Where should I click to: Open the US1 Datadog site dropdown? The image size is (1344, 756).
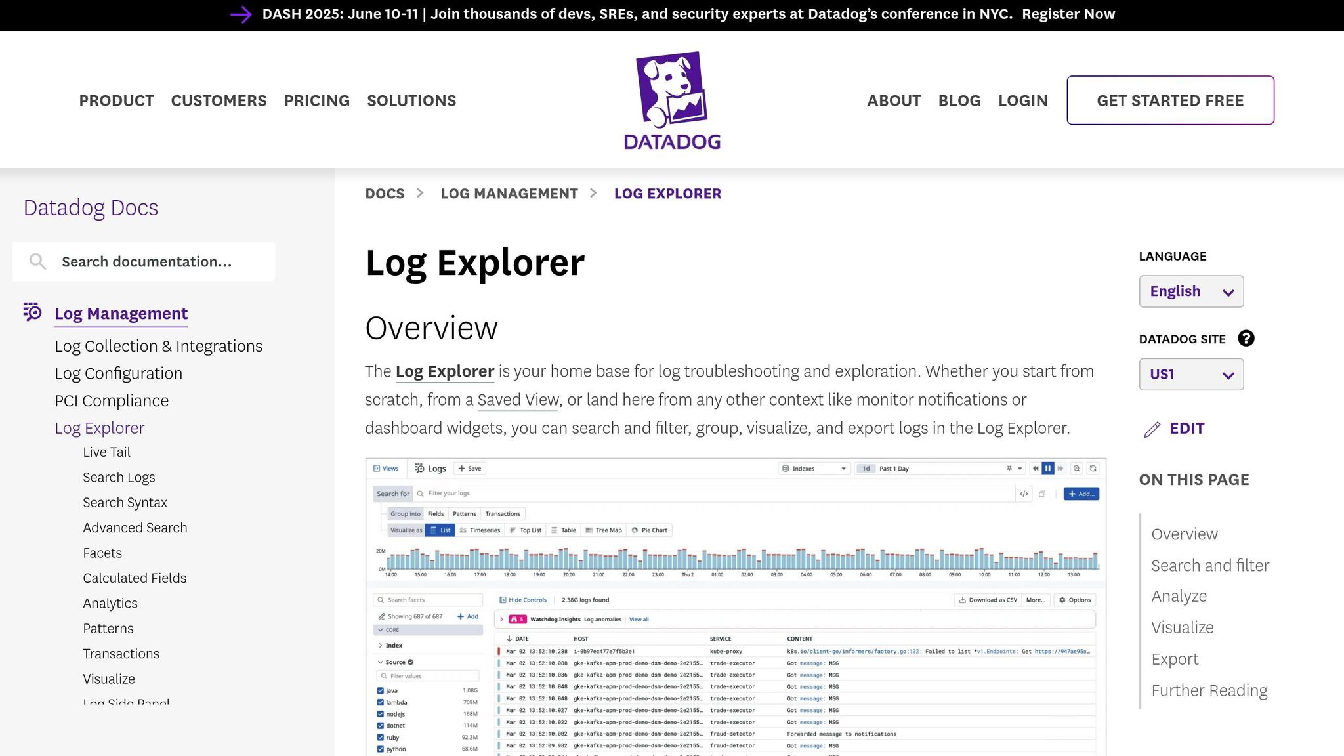click(x=1191, y=374)
